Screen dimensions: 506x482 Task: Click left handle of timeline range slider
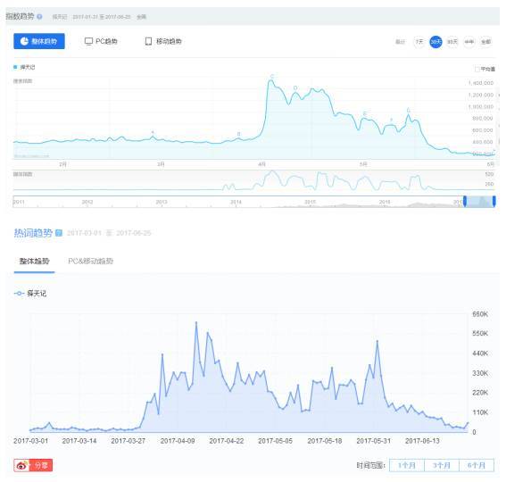tap(465, 201)
